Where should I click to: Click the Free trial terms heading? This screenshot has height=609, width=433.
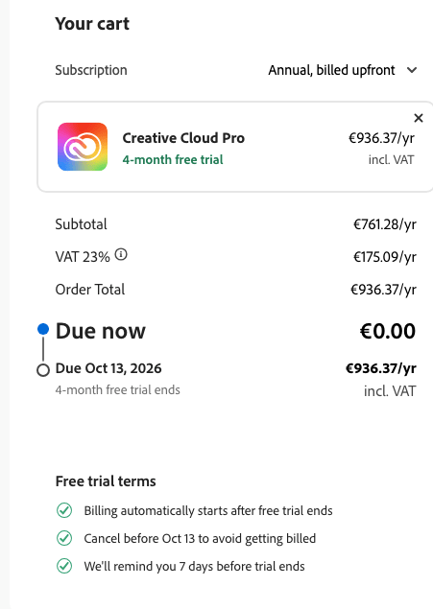[x=106, y=481]
